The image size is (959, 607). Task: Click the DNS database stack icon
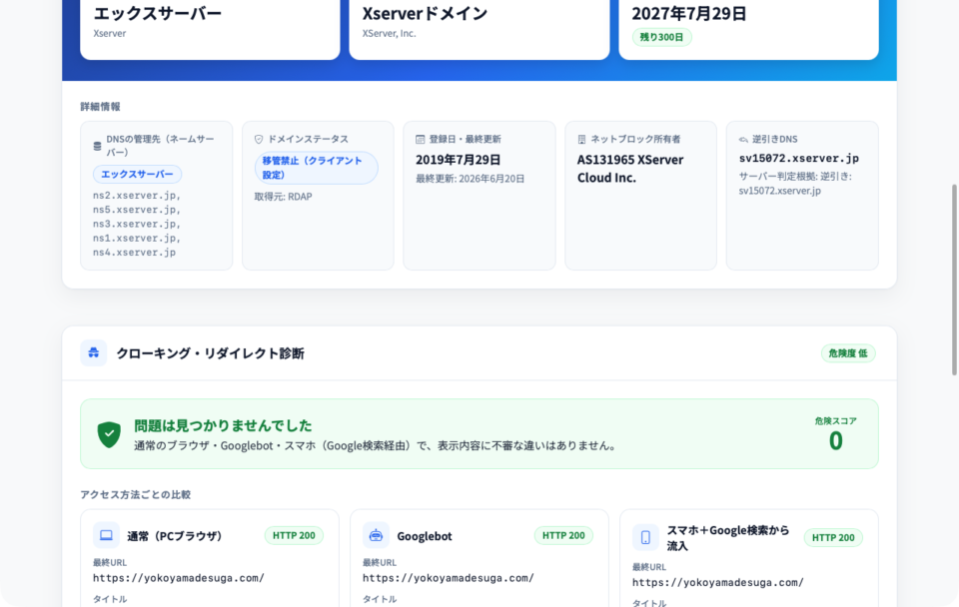tap(97, 146)
